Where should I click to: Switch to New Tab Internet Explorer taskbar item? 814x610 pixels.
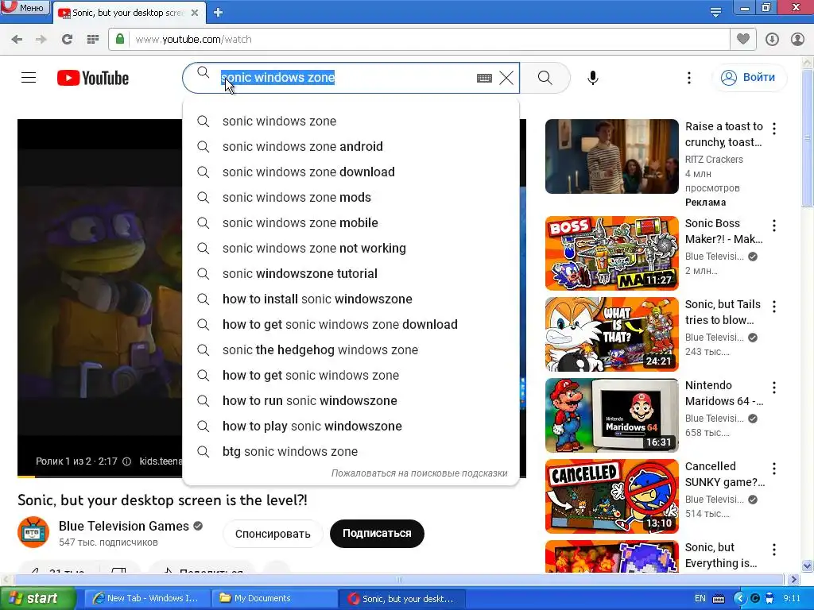click(147, 598)
